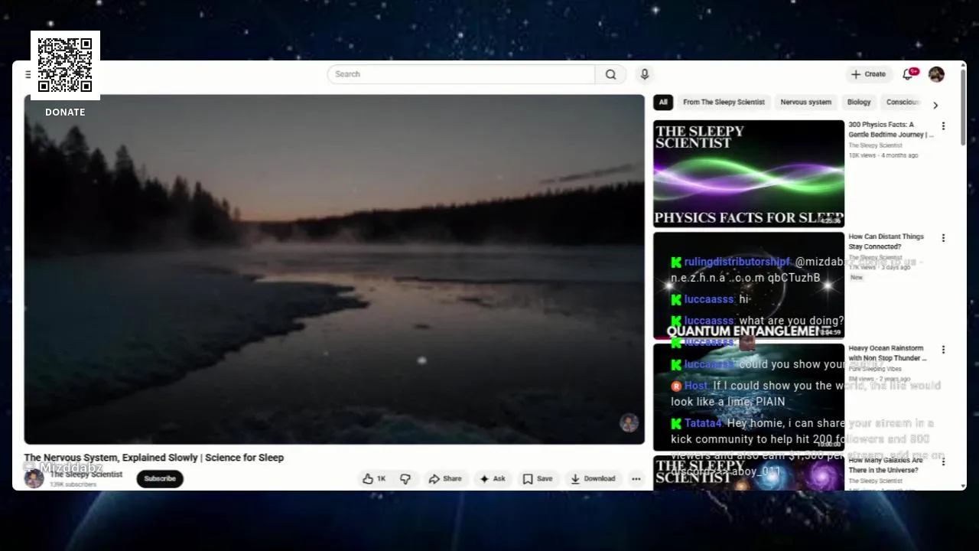Screen dimensions: 979x551
Task: Open How Many Galaxies Are There title
Action: click(886, 465)
